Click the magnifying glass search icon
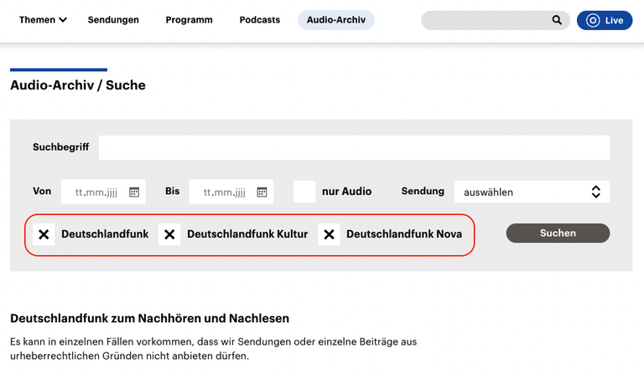The image size is (644, 379). pyautogui.click(x=557, y=20)
